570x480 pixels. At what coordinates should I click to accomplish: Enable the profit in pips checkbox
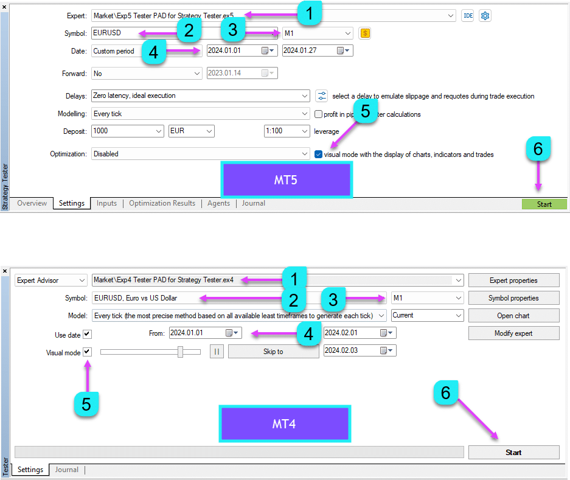coord(318,114)
